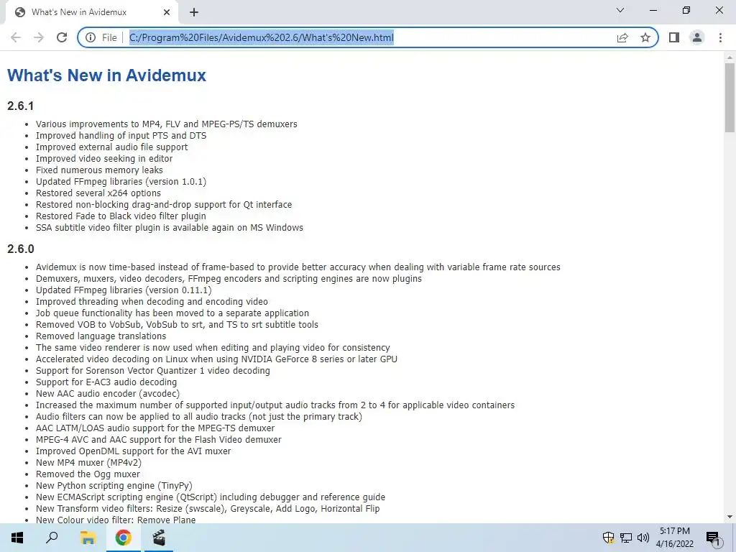Click 'Improved external audio file support'
Viewport: 736px width, 552px height.
coord(111,147)
